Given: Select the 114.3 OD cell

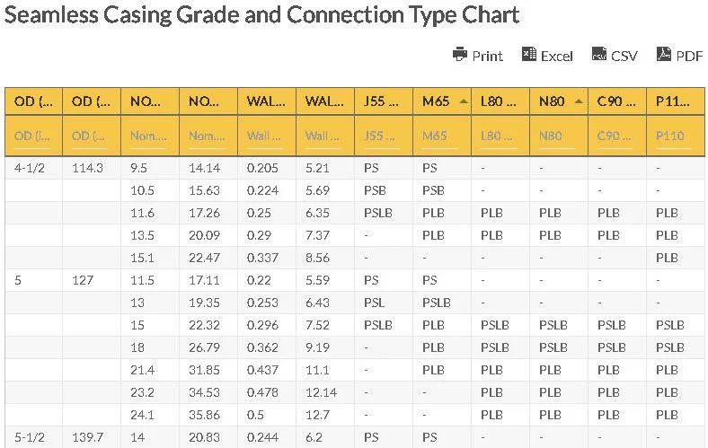Looking at the screenshot, I should pyautogui.click(x=86, y=168).
